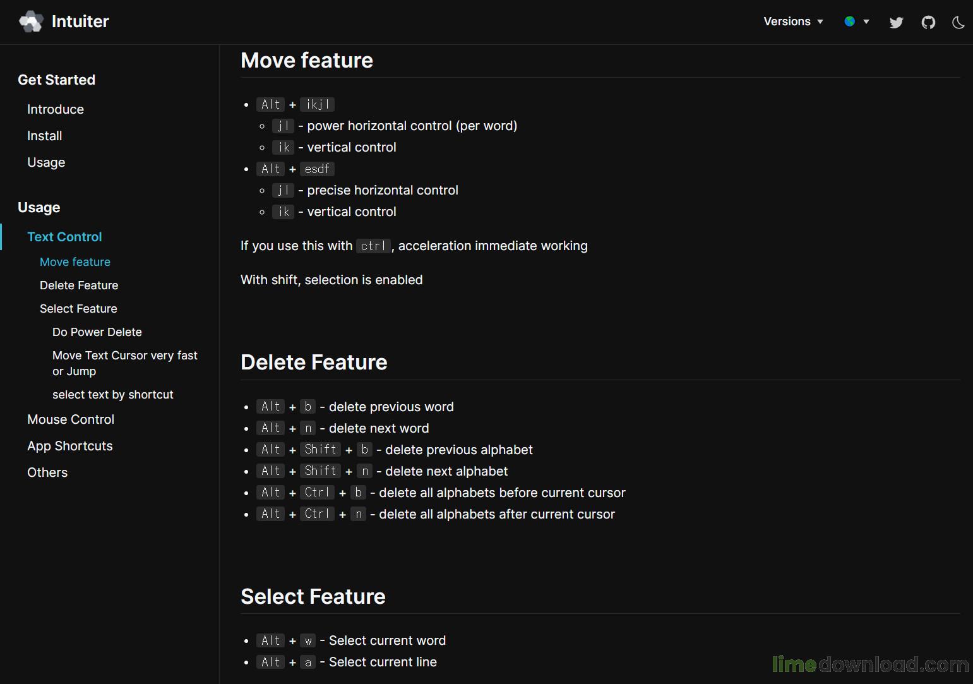Open the GitHub repository icon
Viewport: 973px width, 684px height.
928,23
